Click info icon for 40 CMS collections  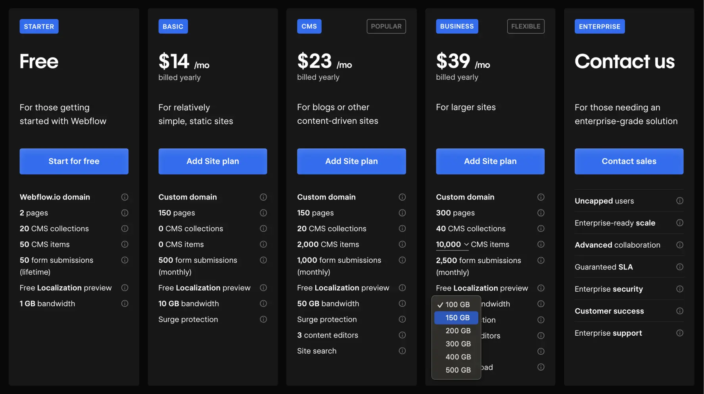[x=541, y=229]
